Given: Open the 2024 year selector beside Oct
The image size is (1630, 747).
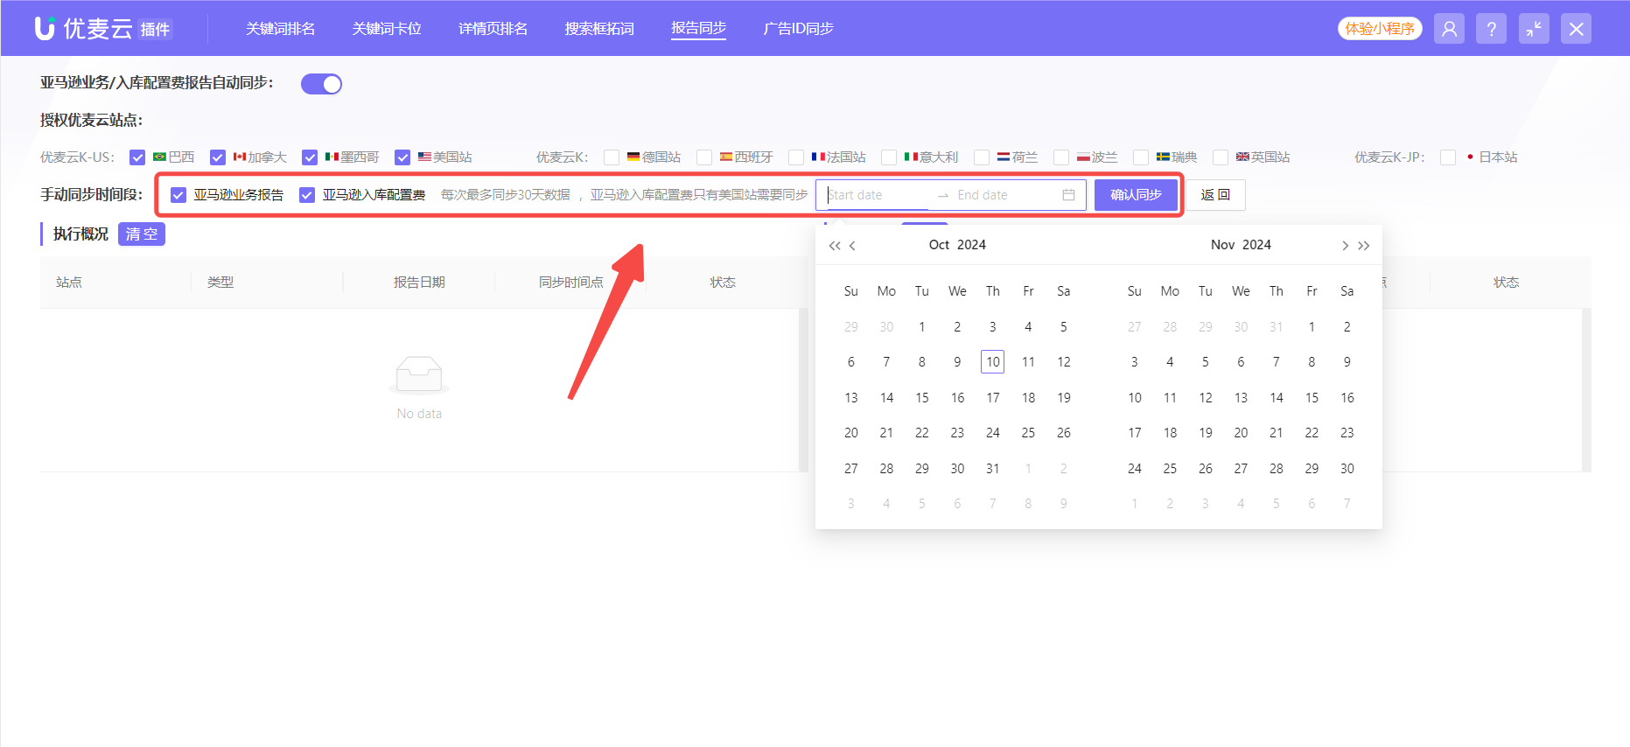Looking at the screenshot, I should (x=971, y=245).
